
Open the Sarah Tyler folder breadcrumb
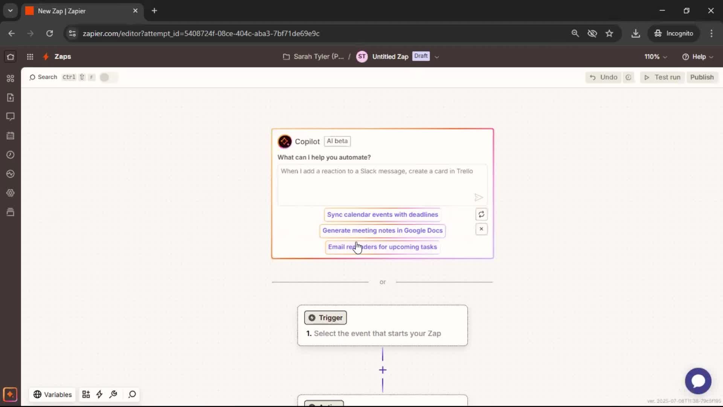pyautogui.click(x=313, y=57)
